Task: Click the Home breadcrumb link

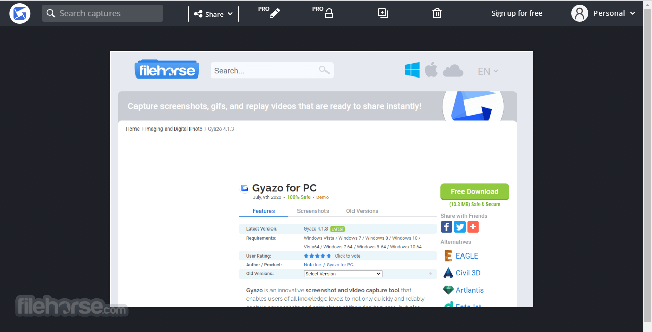Action: (x=132, y=129)
